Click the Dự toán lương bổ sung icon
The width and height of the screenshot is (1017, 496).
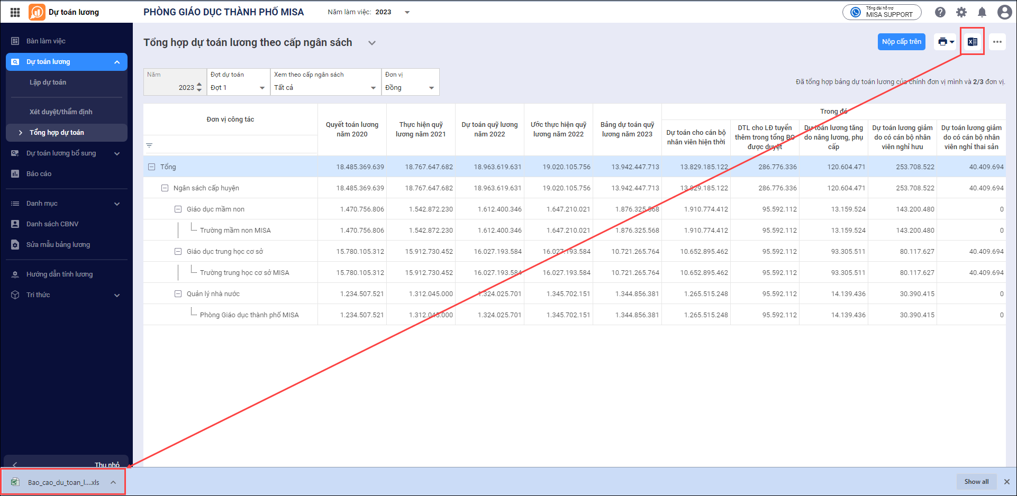[x=15, y=153]
